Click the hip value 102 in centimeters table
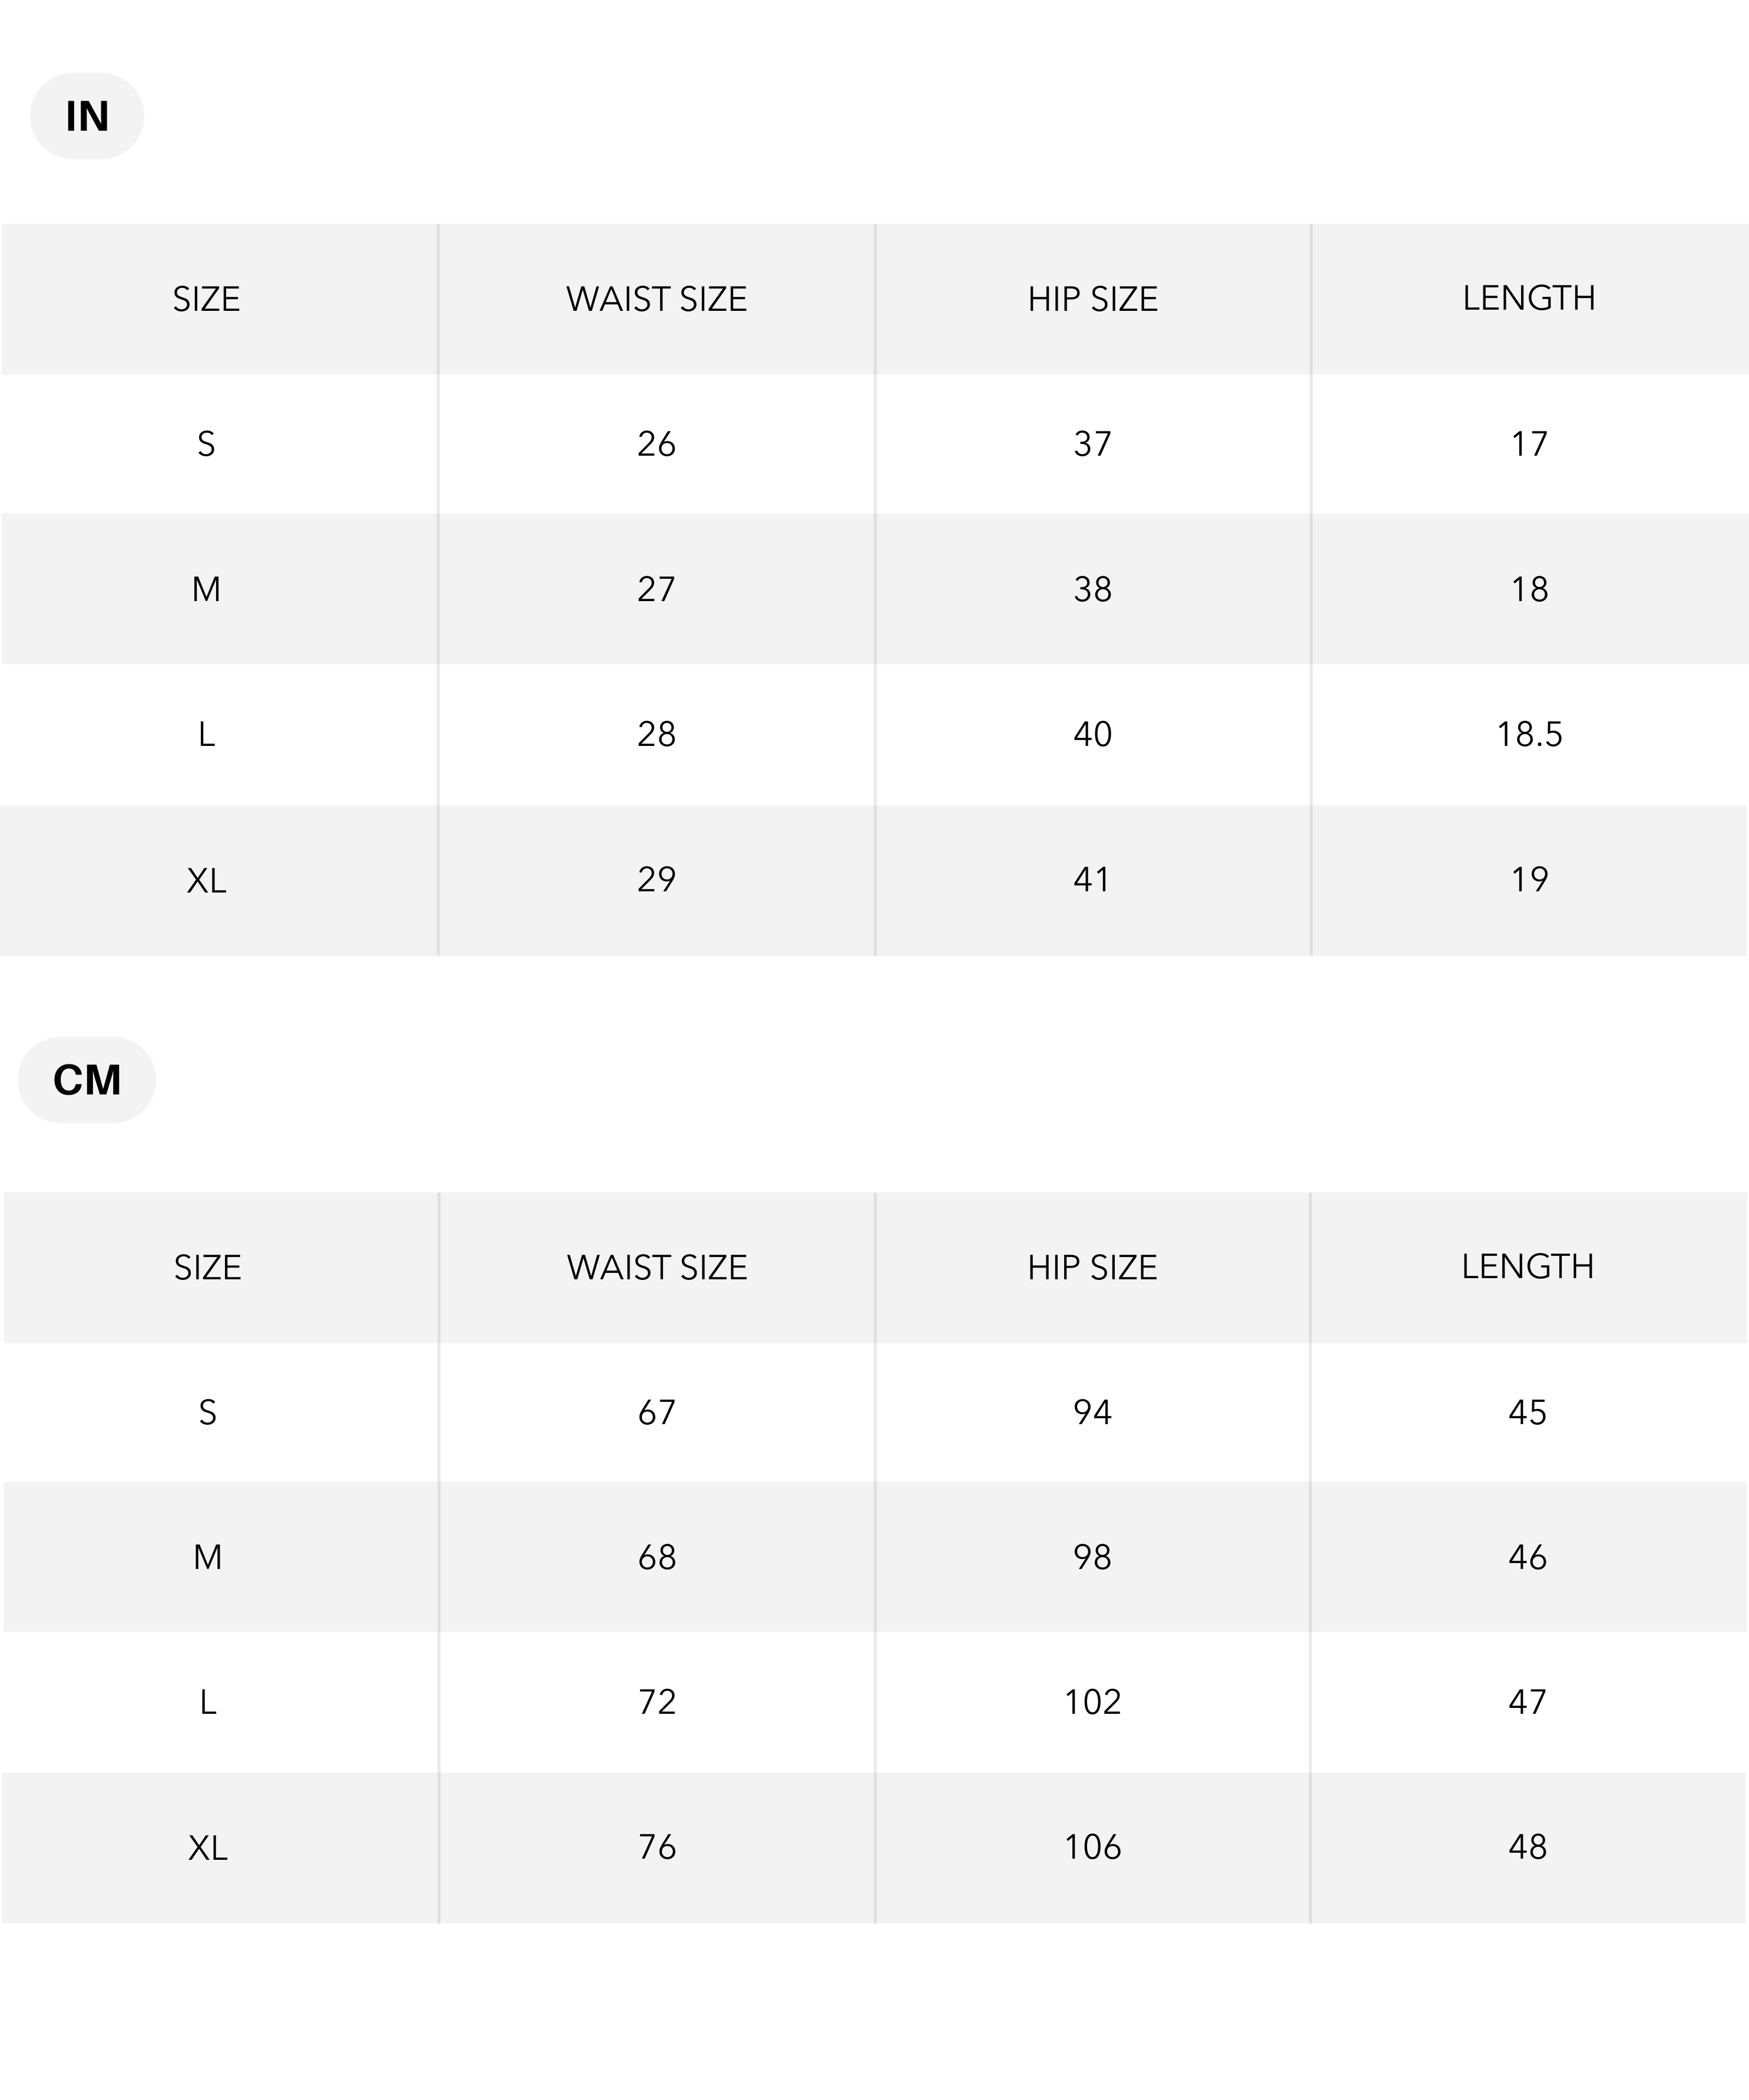Screen dimensions: 1749x2100 point(1092,1702)
